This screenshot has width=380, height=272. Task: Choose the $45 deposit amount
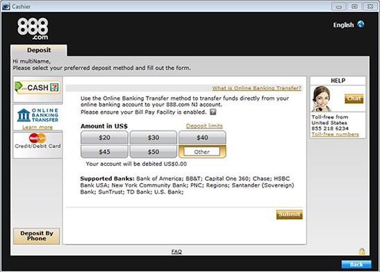click(x=104, y=152)
